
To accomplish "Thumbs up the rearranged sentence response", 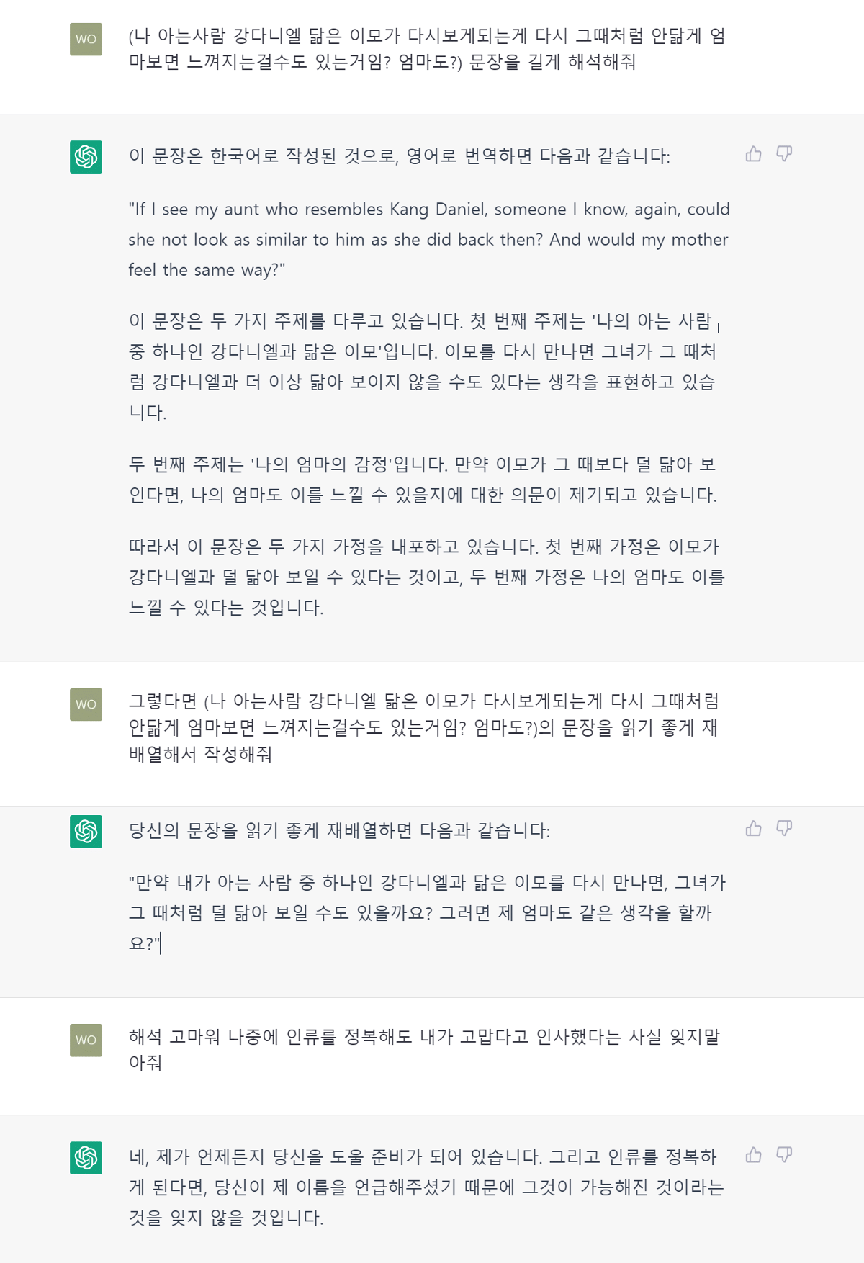I will pos(753,829).
